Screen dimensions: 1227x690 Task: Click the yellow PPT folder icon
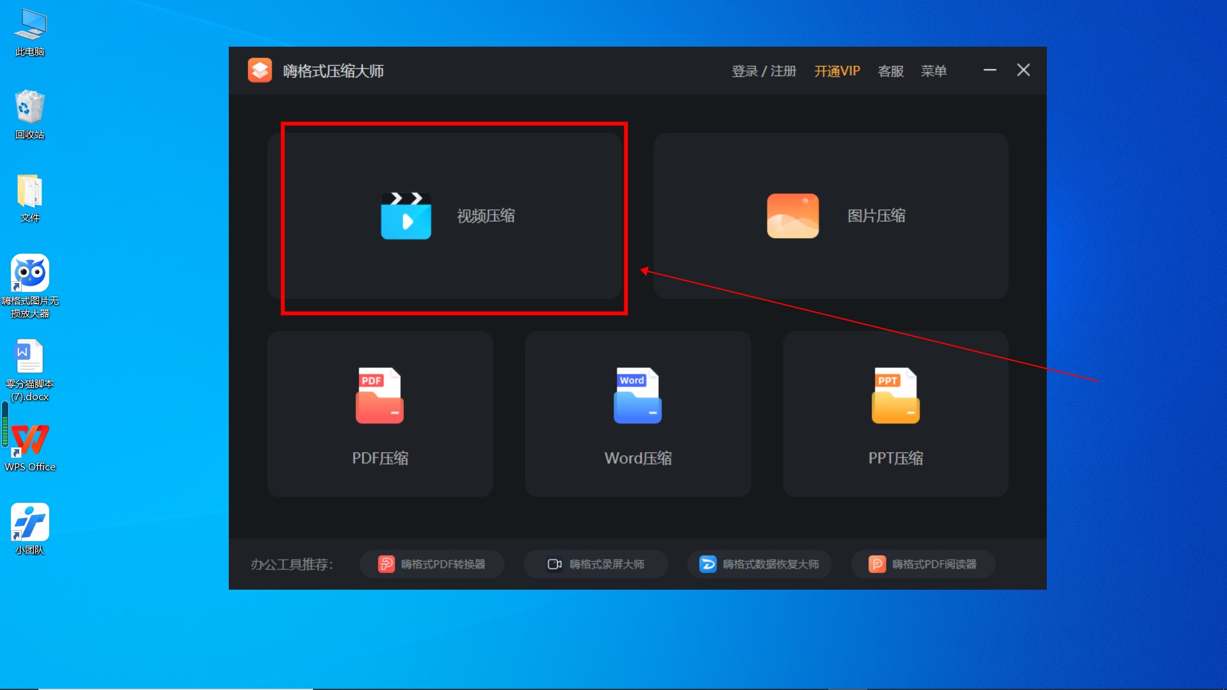point(895,395)
